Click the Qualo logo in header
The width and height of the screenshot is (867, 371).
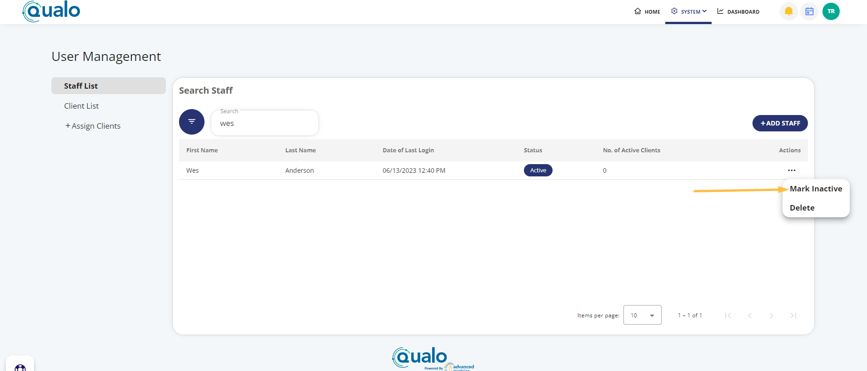coord(51,11)
